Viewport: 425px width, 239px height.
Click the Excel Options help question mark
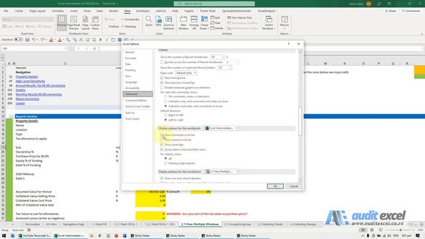289,44
